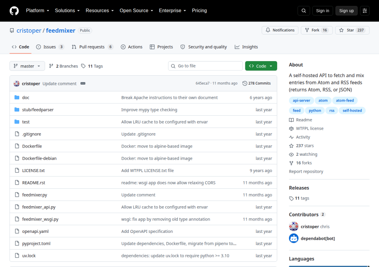Star the repository
Image resolution: width=379 pixels, height=267 pixels.
(x=352, y=30)
